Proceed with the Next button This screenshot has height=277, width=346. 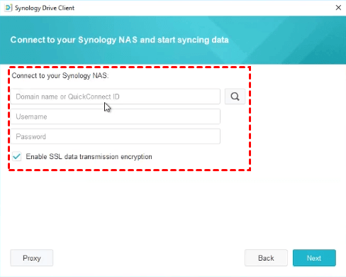tap(314, 258)
